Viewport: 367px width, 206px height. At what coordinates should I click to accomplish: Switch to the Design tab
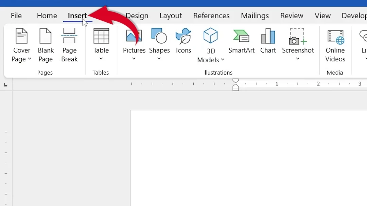137,16
